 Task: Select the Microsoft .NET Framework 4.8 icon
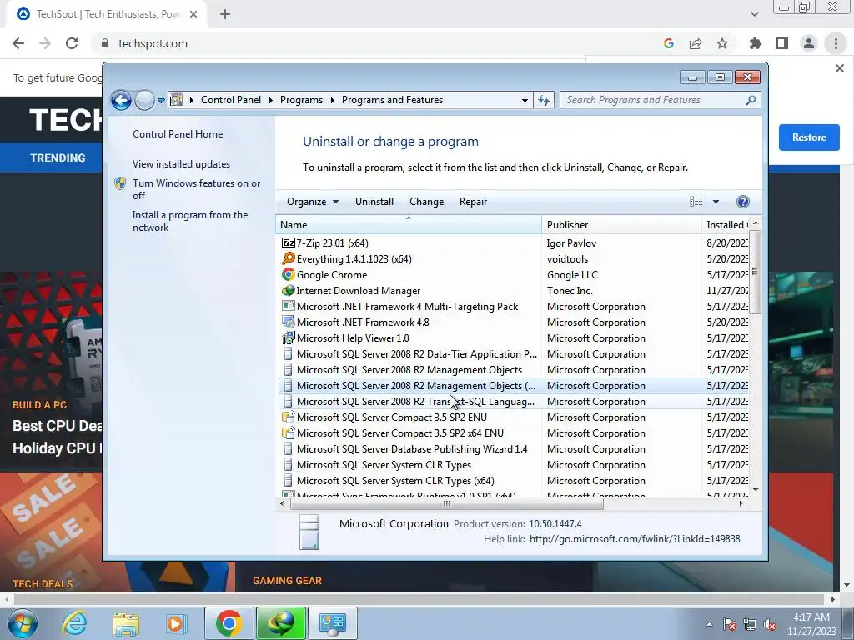pyautogui.click(x=288, y=322)
